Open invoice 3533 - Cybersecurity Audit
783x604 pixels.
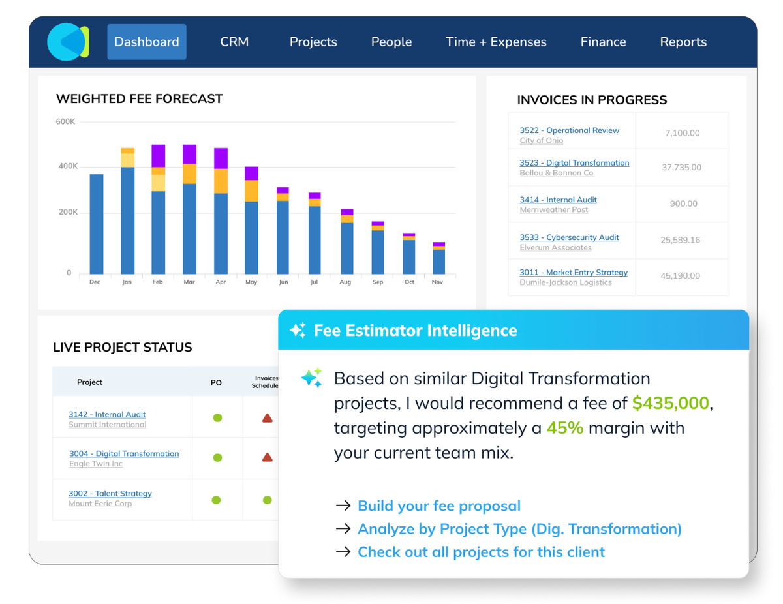(x=570, y=237)
